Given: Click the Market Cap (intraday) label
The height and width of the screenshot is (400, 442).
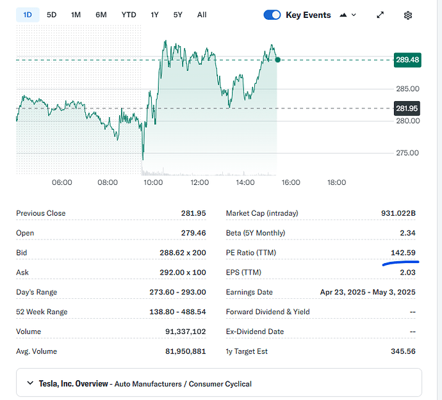Looking at the screenshot, I should point(262,213).
